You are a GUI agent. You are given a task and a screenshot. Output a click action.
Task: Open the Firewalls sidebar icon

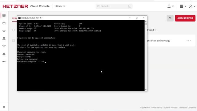[x=4, y=54]
